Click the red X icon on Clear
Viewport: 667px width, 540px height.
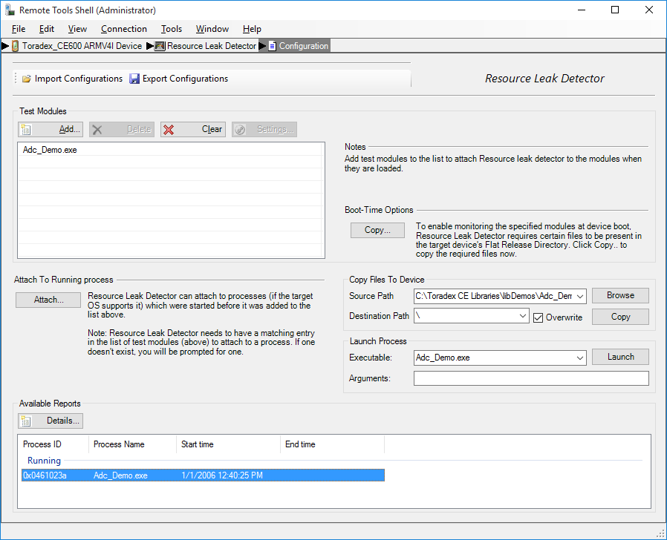tap(169, 130)
